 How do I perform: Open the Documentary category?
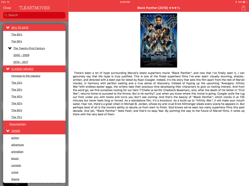click(x=18, y=124)
